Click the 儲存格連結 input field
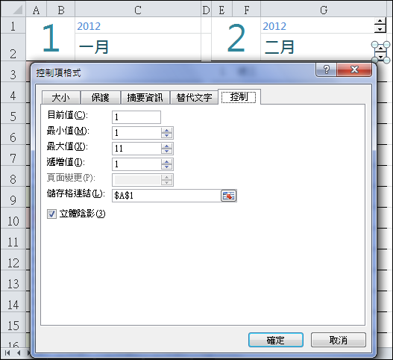The height and width of the screenshot is (360, 393). click(166, 196)
